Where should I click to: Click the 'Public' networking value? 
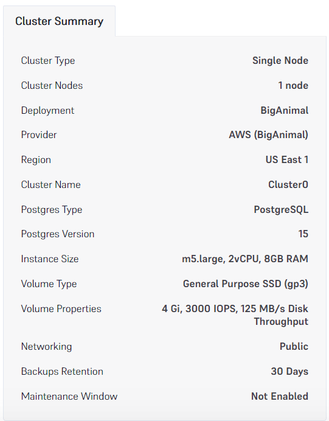[294, 346]
